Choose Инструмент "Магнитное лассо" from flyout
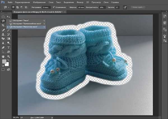Viewport: 168px width, 119px height. (x=26, y=27)
